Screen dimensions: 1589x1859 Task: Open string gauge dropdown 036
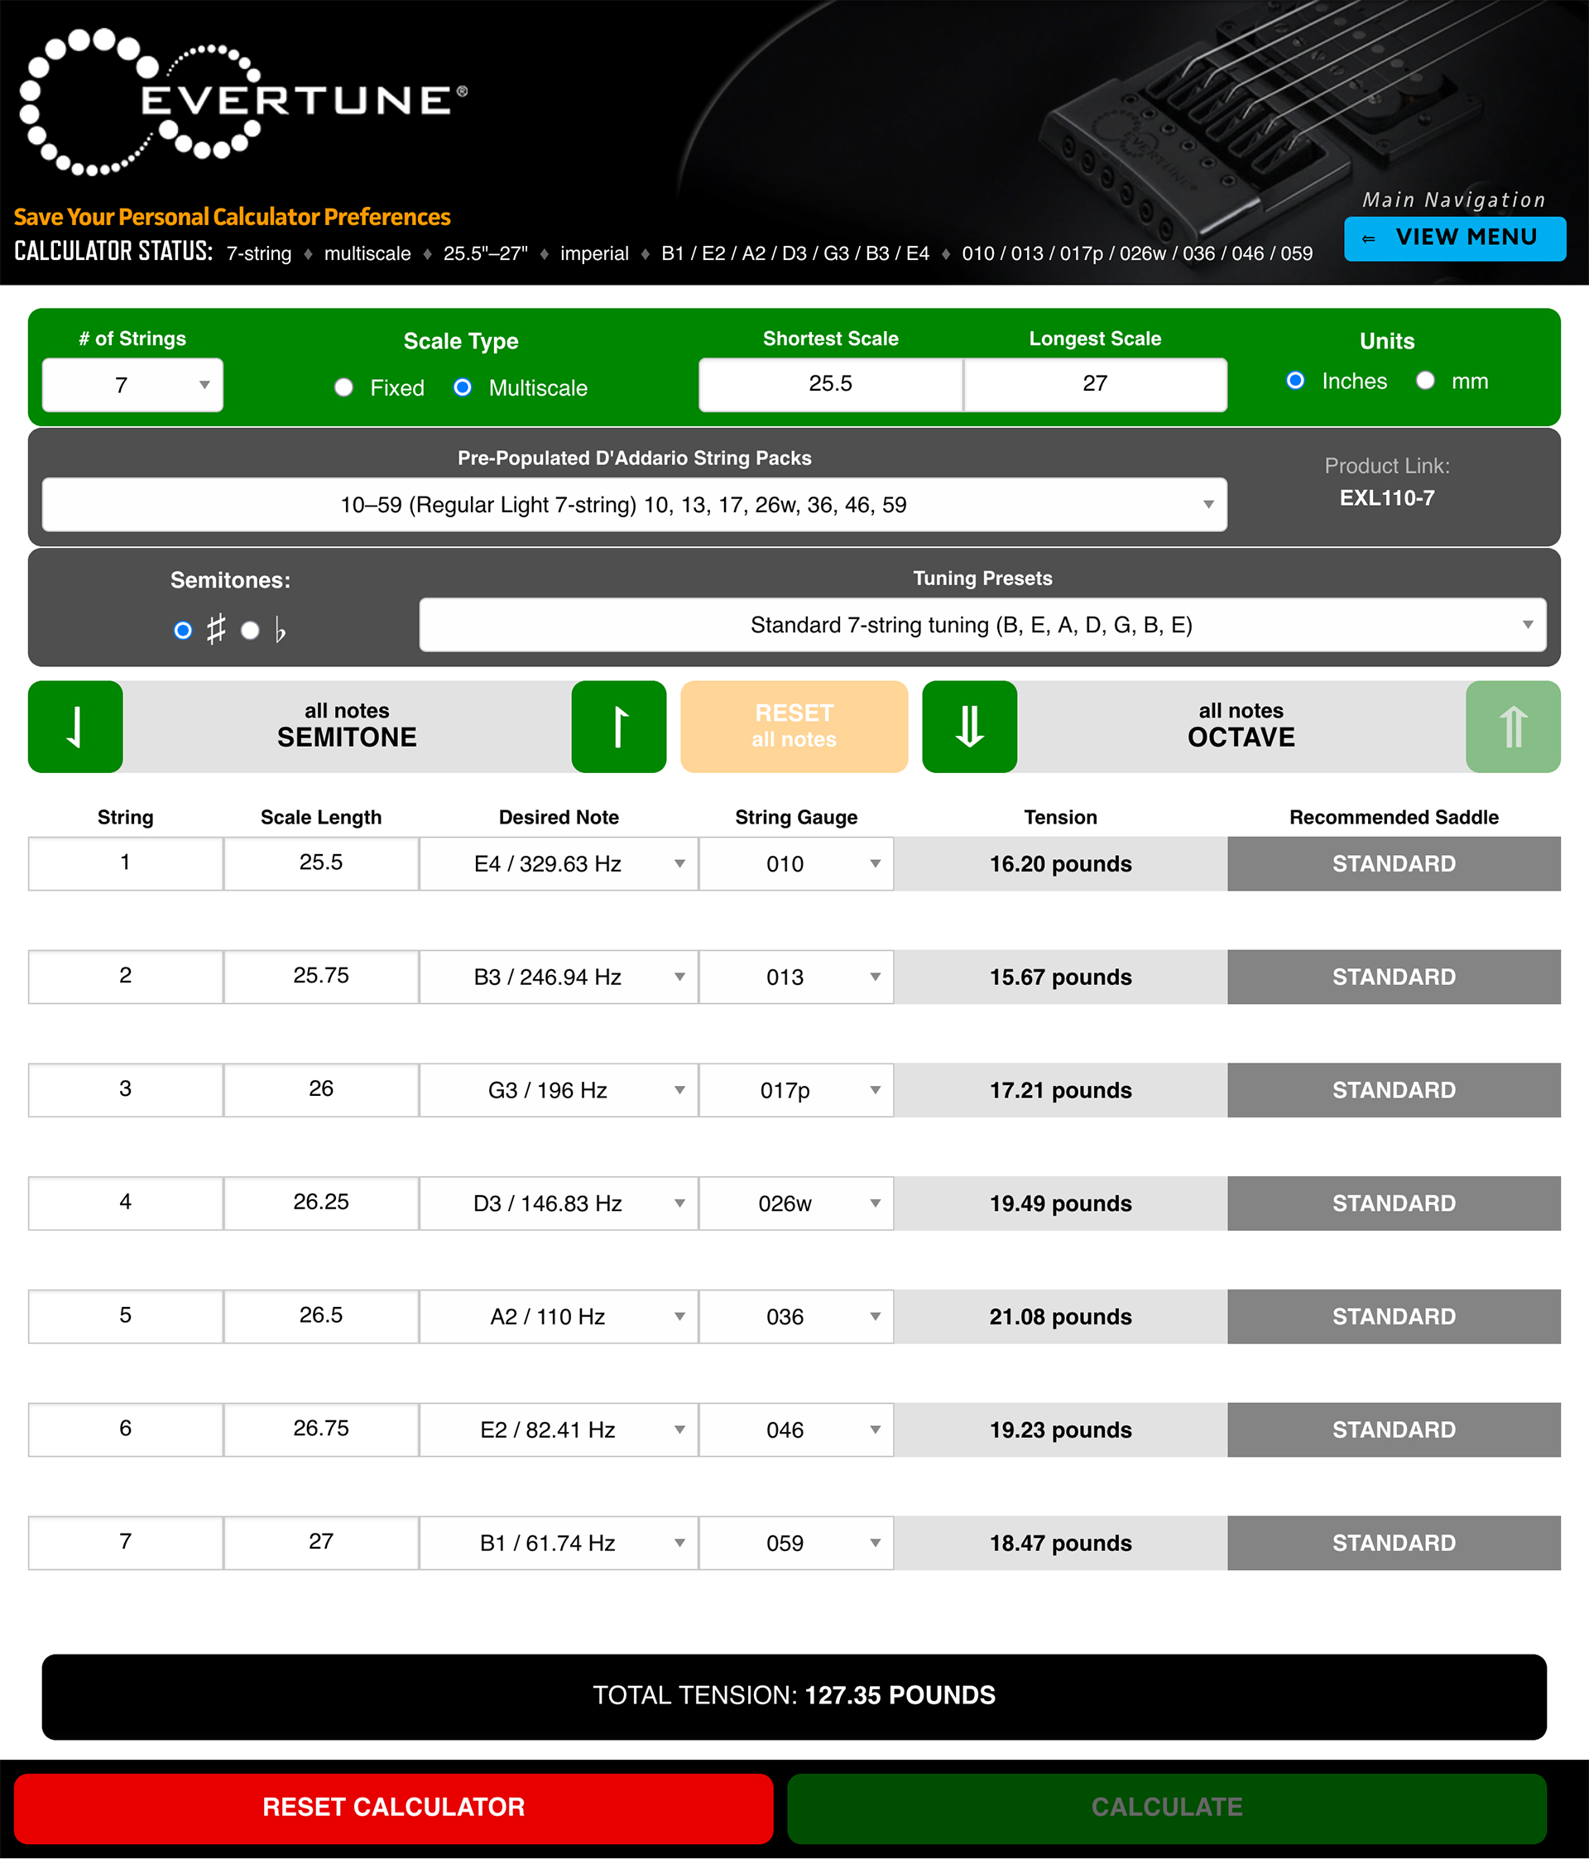click(796, 1316)
